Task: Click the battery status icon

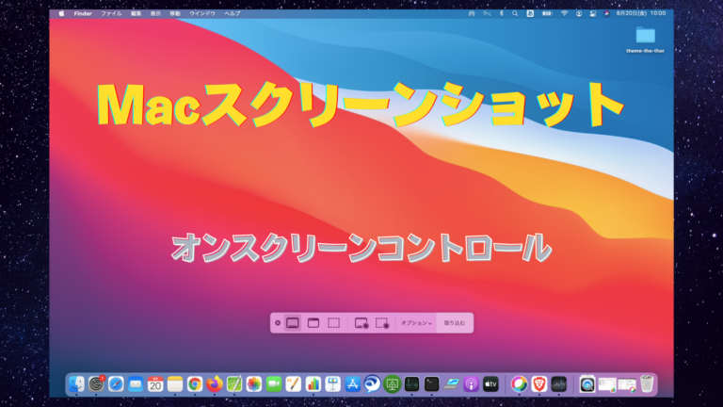Action: (x=547, y=13)
